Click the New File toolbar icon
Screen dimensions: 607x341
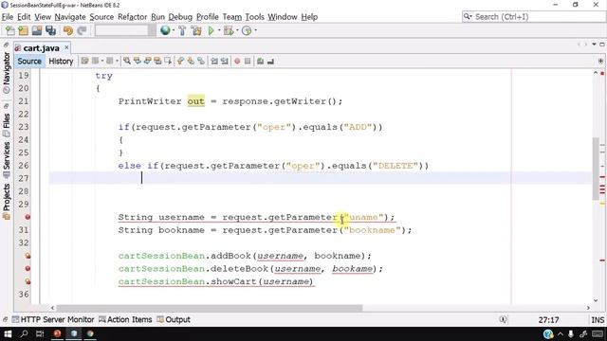coord(10,30)
